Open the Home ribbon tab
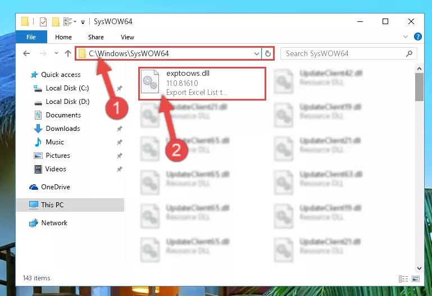This screenshot has width=432, height=296. (63, 37)
